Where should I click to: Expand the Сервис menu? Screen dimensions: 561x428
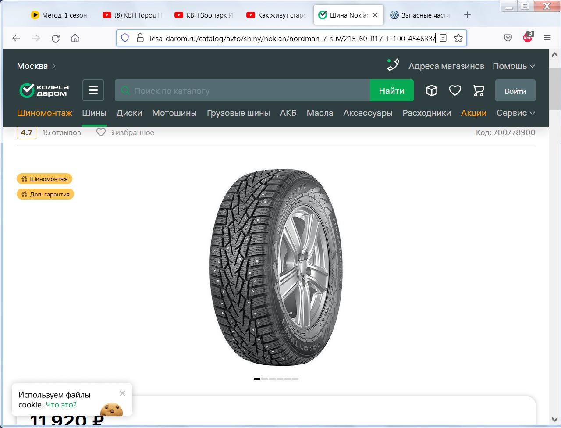pyautogui.click(x=516, y=113)
